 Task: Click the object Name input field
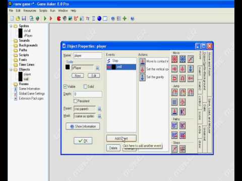tap(88, 55)
